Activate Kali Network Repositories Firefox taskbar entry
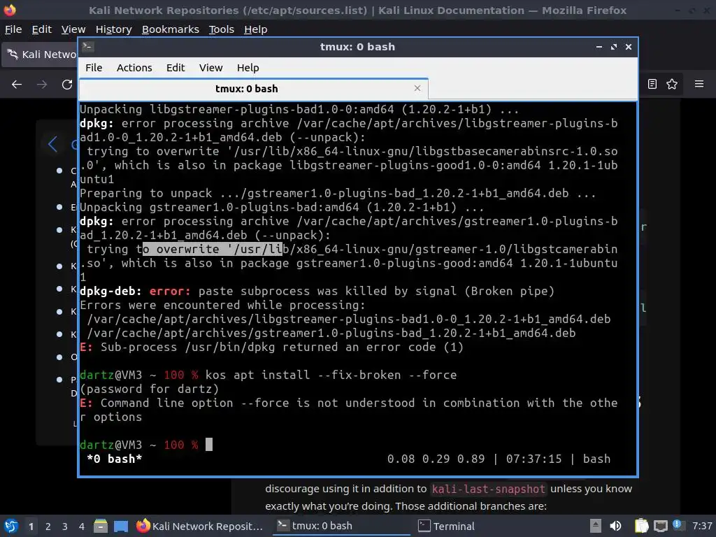Viewport: 716px width, 537px height. pyautogui.click(x=200, y=526)
